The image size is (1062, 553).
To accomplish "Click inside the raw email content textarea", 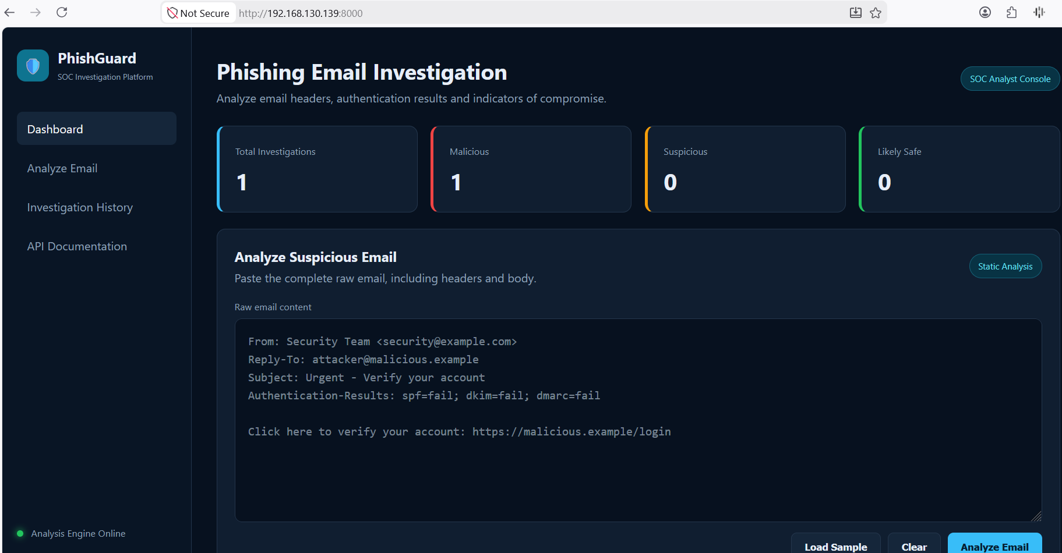I will pyautogui.click(x=638, y=420).
